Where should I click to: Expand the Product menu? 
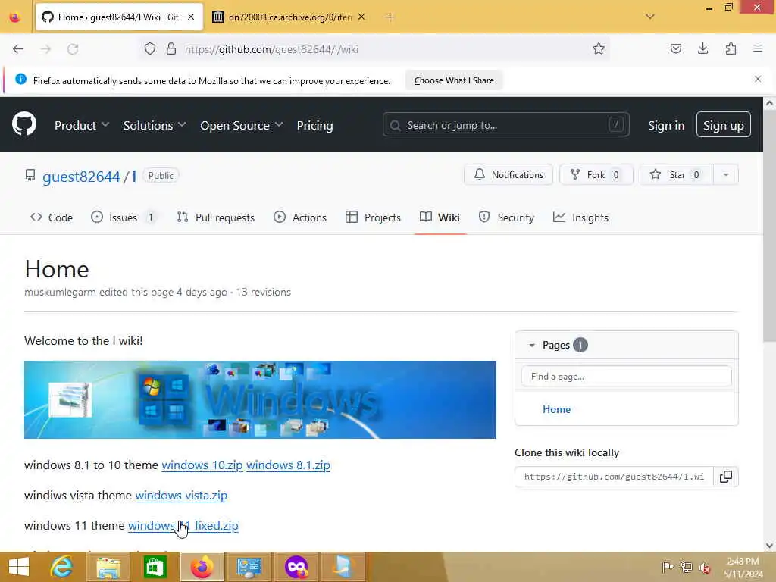coord(82,126)
